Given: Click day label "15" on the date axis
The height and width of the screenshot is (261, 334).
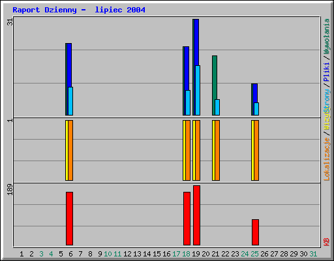Looking at the screenshot, I should coord(157,254).
